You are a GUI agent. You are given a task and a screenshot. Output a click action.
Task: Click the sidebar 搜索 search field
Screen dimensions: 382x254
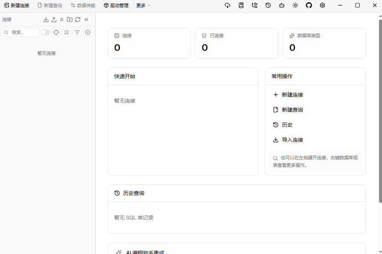(20, 32)
